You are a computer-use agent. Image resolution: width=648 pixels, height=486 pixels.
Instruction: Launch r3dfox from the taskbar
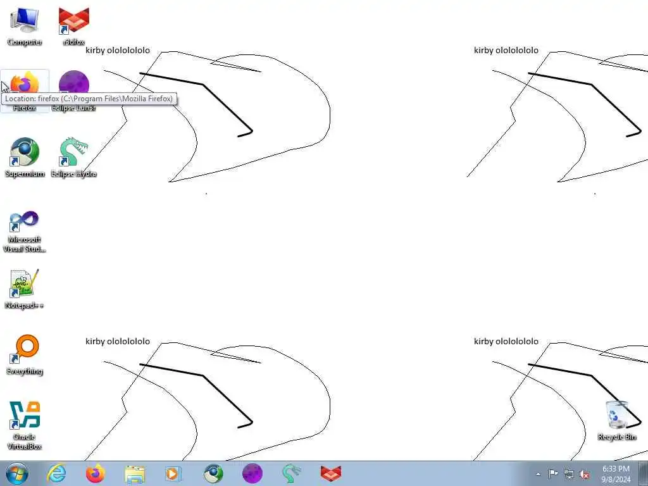pyautogui.click(x=330, y=473)
